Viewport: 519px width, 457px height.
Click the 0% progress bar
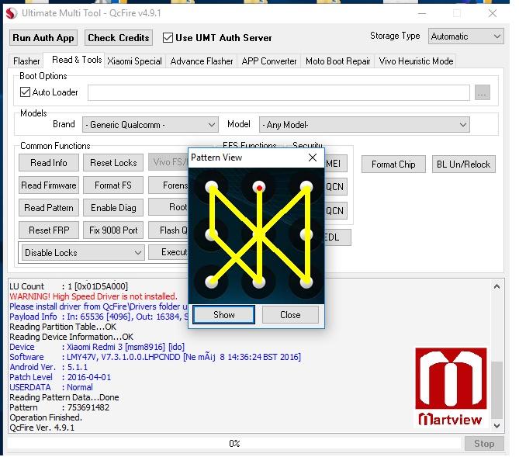point(234,444)
